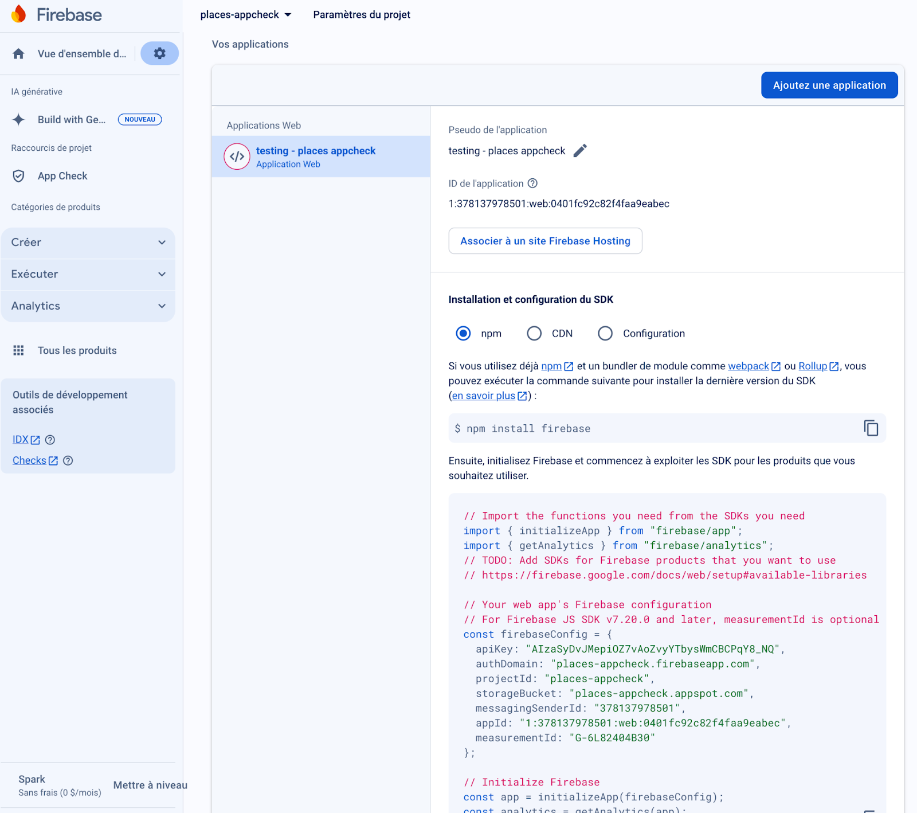
Task: Click Ajoutez une application button
Action: (829, 85)
